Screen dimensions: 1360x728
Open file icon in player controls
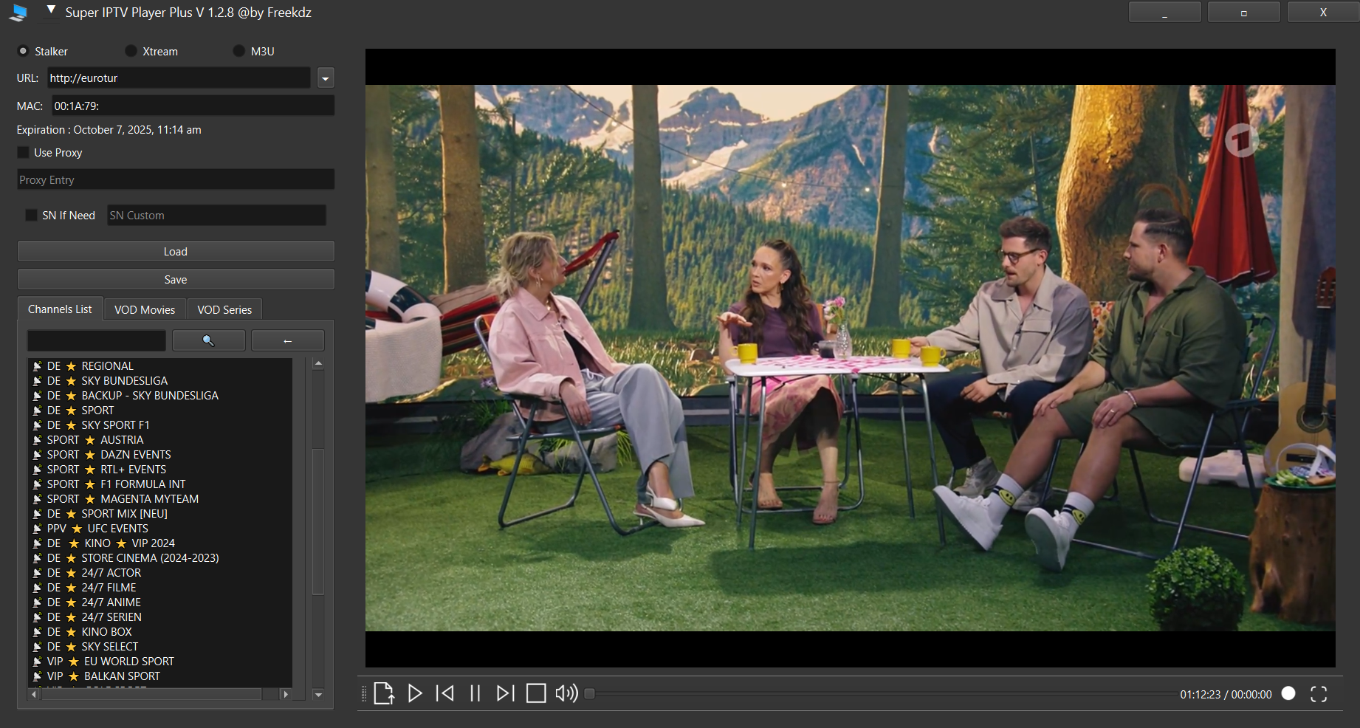point(384,693)
